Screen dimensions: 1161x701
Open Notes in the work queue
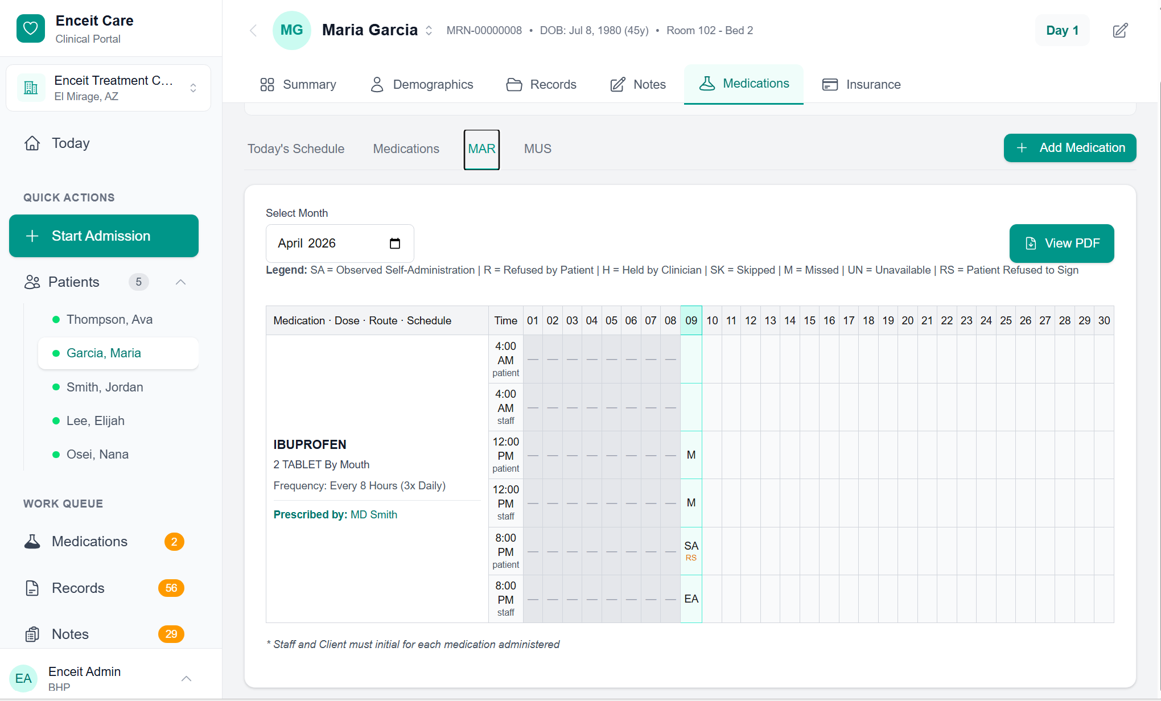coord(104,634)
